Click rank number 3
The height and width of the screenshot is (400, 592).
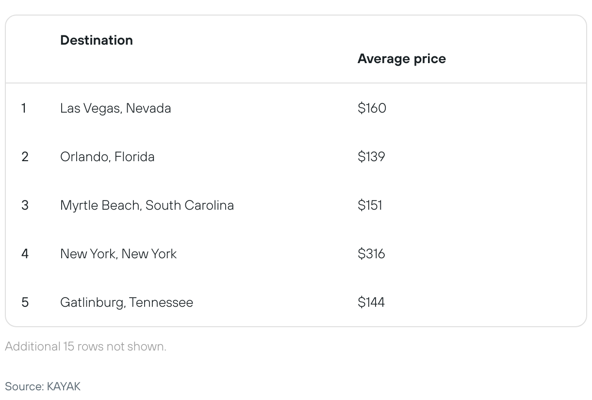(x=25, y=205)
